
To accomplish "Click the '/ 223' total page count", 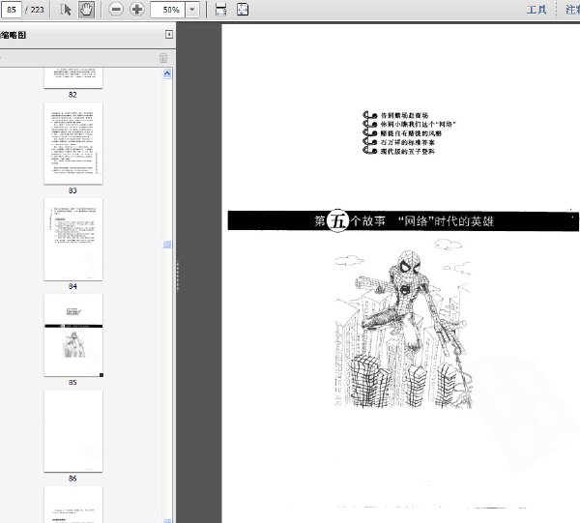I will tap(35, 10).
